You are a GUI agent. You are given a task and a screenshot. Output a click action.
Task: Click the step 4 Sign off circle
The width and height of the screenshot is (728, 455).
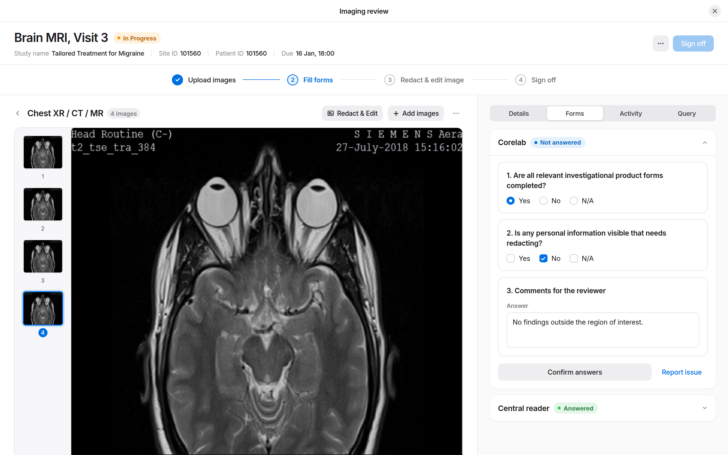click(520, 80)
